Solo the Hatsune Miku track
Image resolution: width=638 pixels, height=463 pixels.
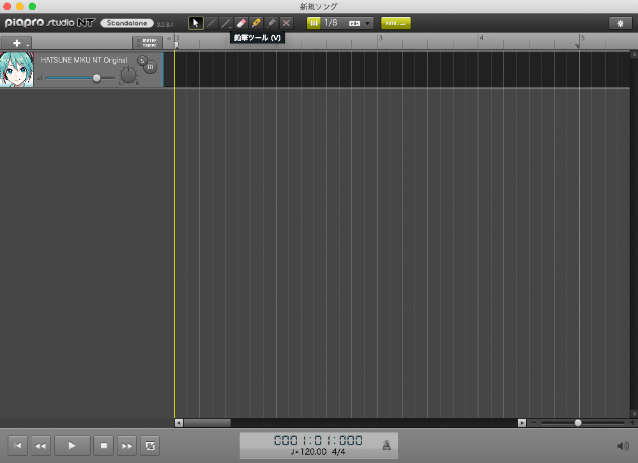pos(142,61)
